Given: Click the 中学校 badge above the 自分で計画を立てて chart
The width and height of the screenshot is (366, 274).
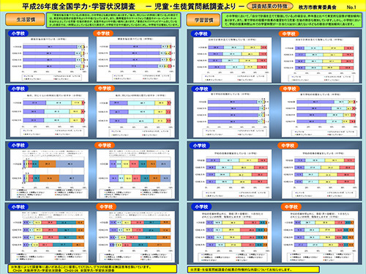Looking at the screenshot, I should [289, 34].
